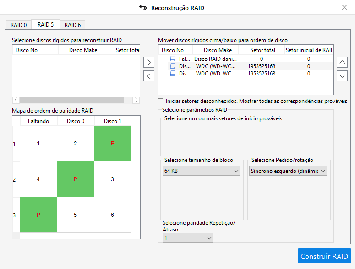This screenshot has height=269, width=355.
Task: Move the selected disk up in order
Action: (x=342, y=62)
